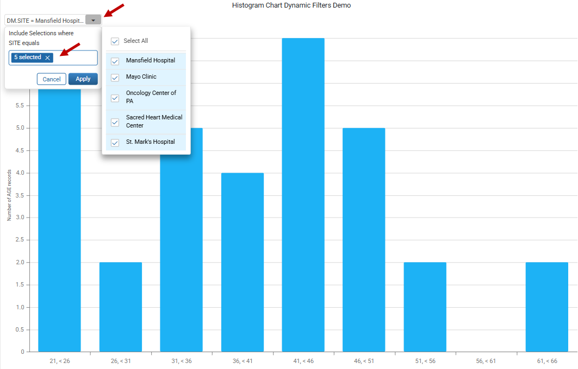Remove the '5 selected' tag with X
This screenshot has width=578, height=369.
47,58
